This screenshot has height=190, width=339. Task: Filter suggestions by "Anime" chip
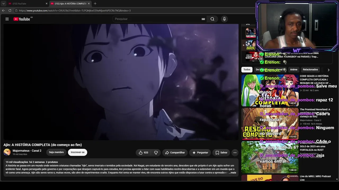point(294,70)
